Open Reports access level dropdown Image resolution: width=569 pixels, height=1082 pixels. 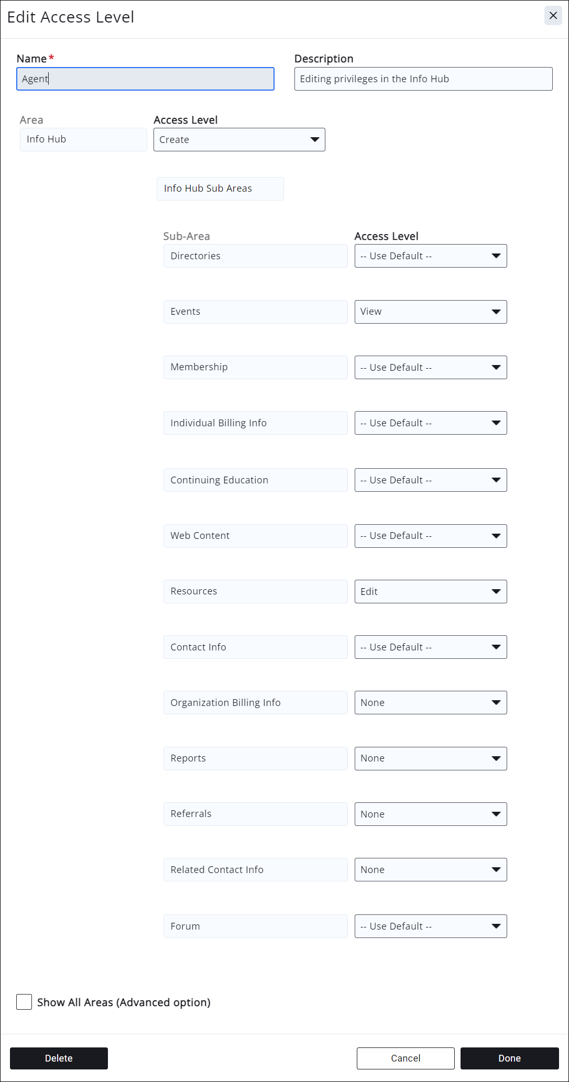point(430,758)
